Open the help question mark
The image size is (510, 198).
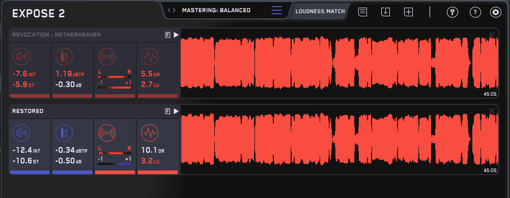click(x=475, y=12)
